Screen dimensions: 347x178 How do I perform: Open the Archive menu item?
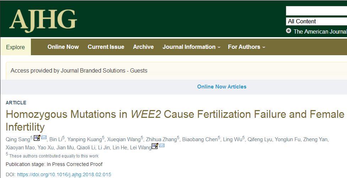(143, 47)
